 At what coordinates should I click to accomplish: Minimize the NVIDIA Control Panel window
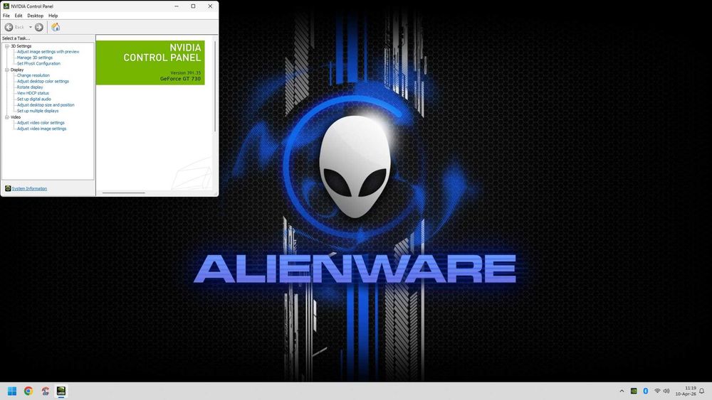(177, 6)
